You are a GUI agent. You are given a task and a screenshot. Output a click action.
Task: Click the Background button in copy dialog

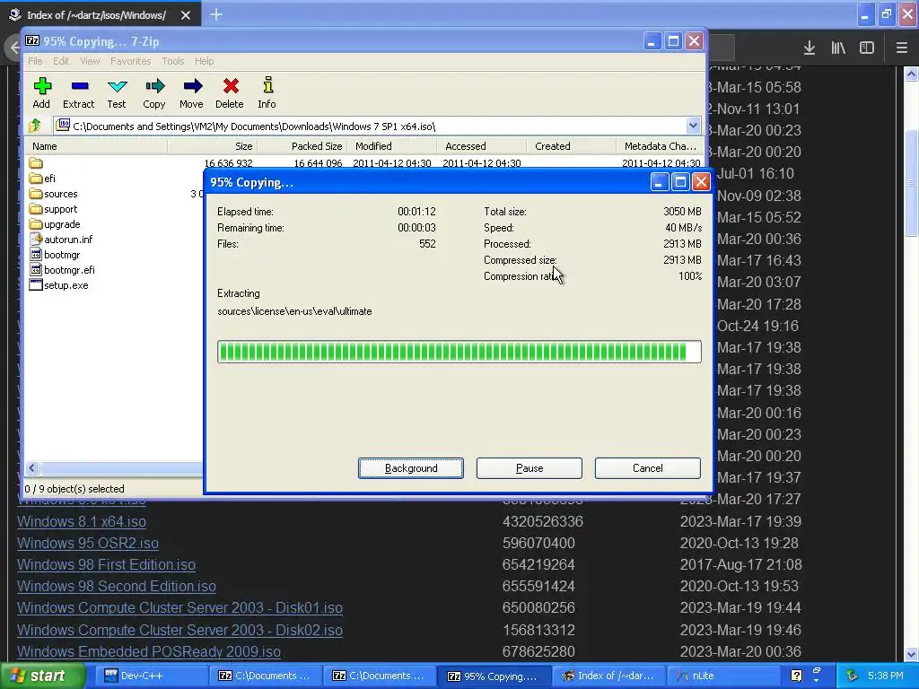pos(411,468)
